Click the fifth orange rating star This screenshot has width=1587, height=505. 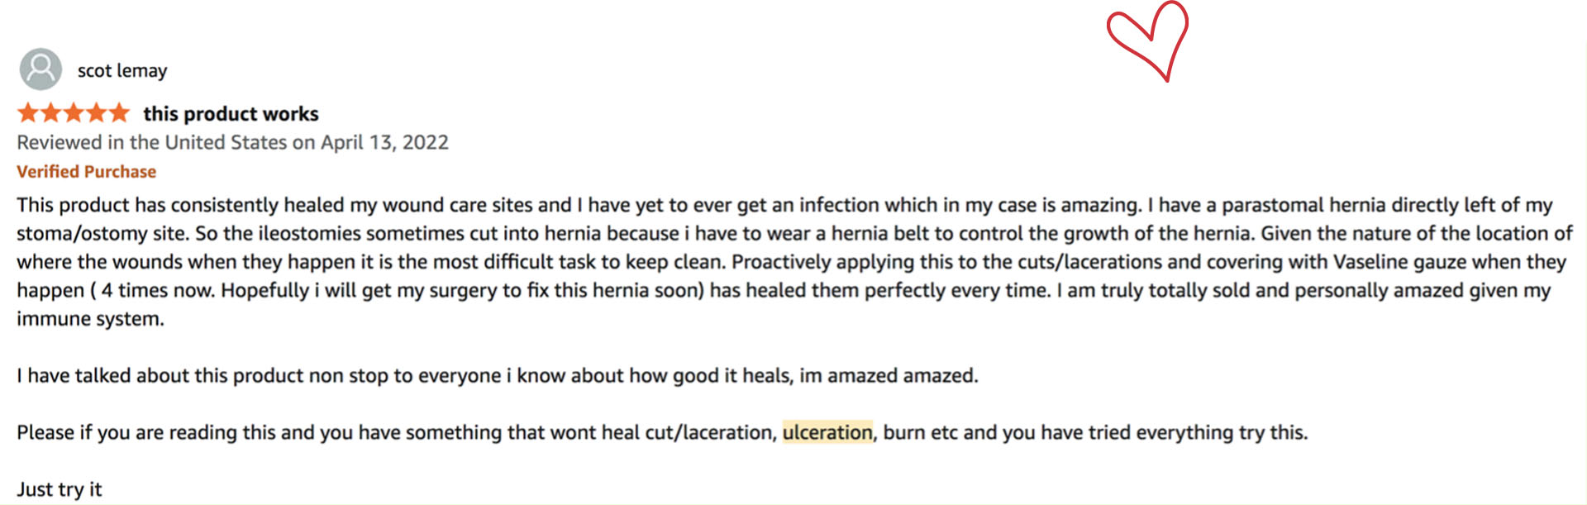point(120,112)
